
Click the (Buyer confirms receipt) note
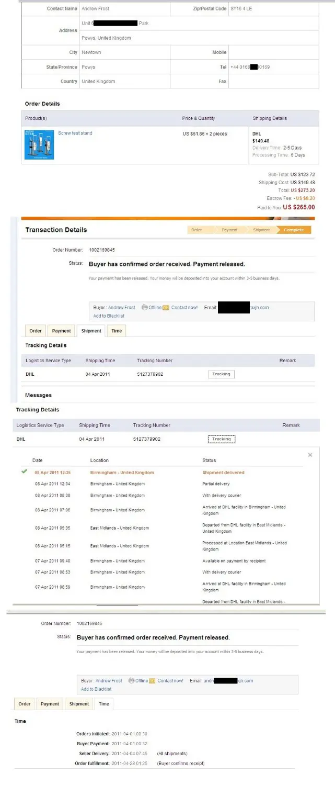pyautogui.click(x=180, y=764)
